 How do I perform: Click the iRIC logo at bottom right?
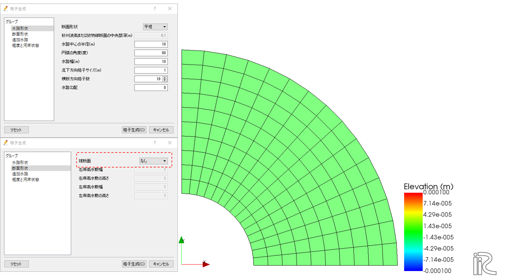485,263
